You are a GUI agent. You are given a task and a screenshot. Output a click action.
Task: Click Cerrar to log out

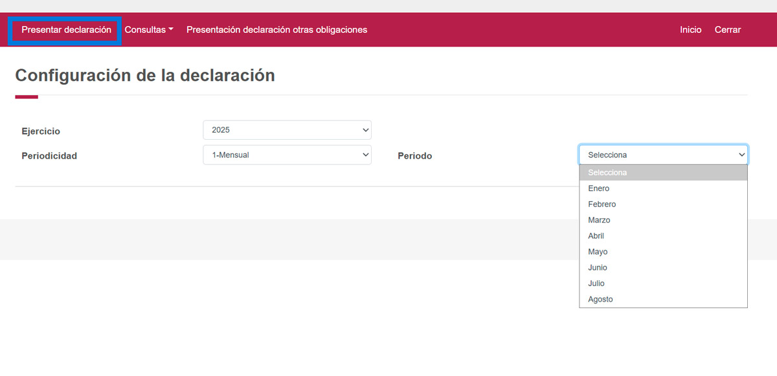728,30
